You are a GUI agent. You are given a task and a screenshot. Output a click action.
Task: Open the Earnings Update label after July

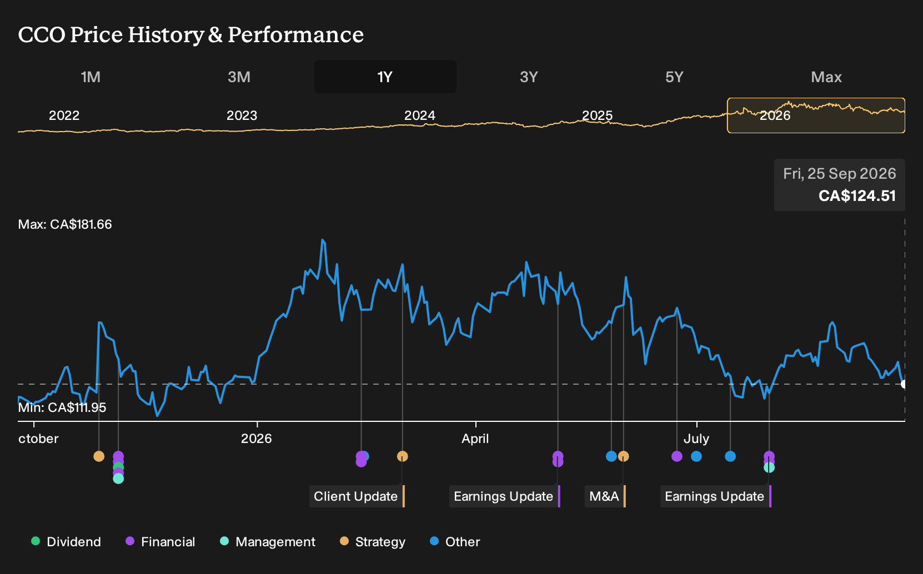[x=716, y=496]
